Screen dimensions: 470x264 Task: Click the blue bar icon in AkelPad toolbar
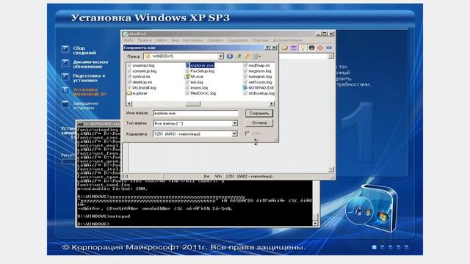(329, 48)
